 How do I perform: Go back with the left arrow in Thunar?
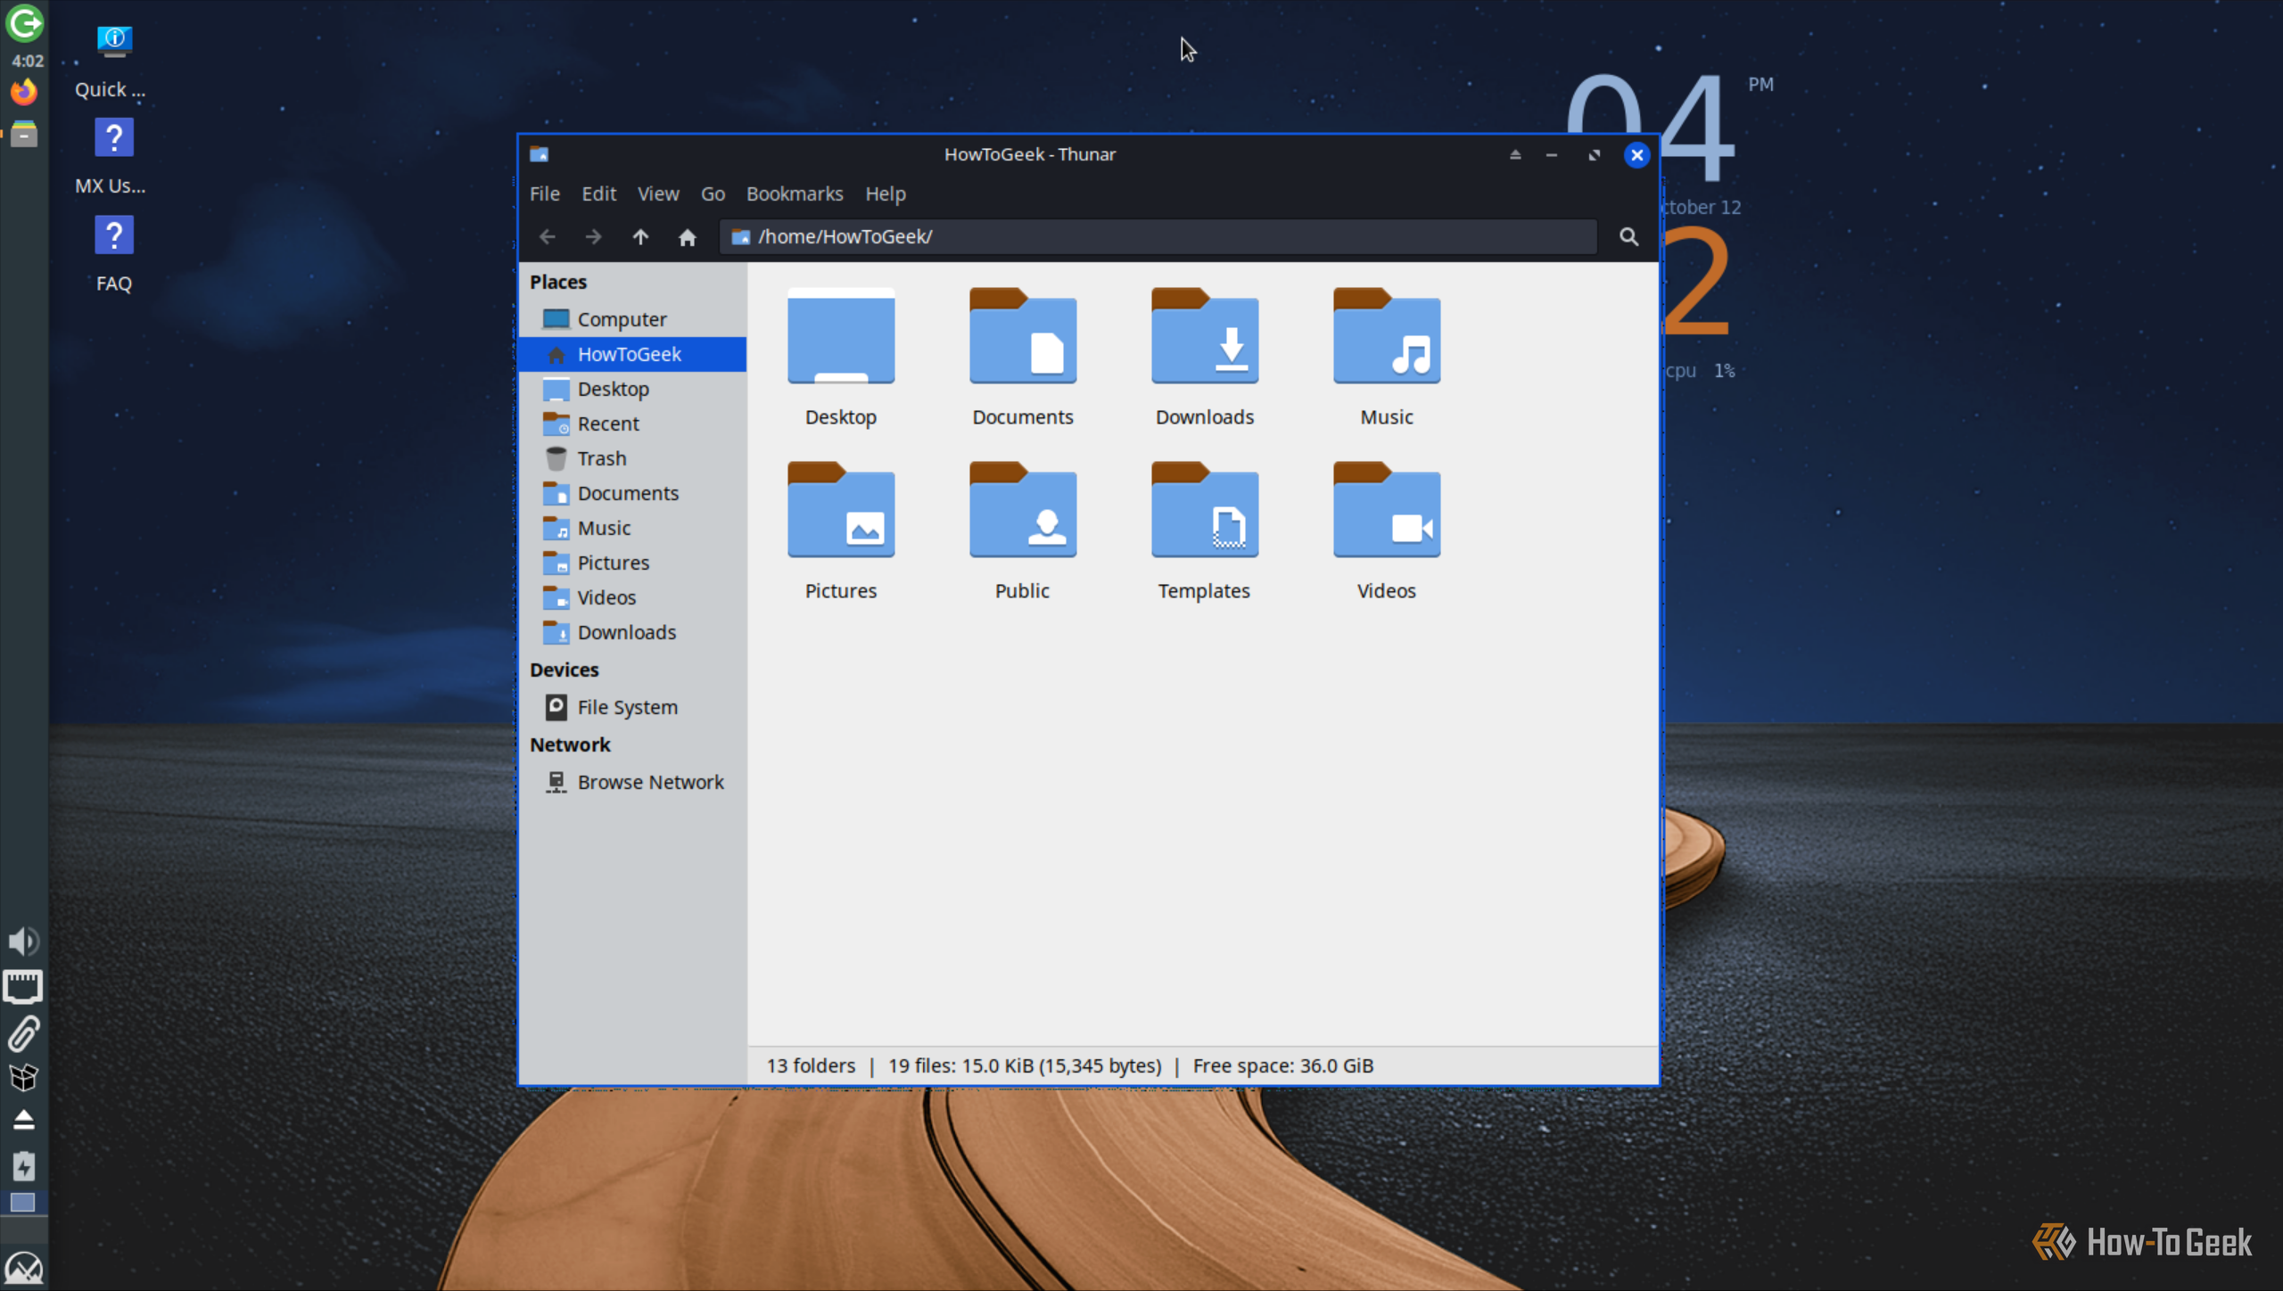click(x=548, y=237)
